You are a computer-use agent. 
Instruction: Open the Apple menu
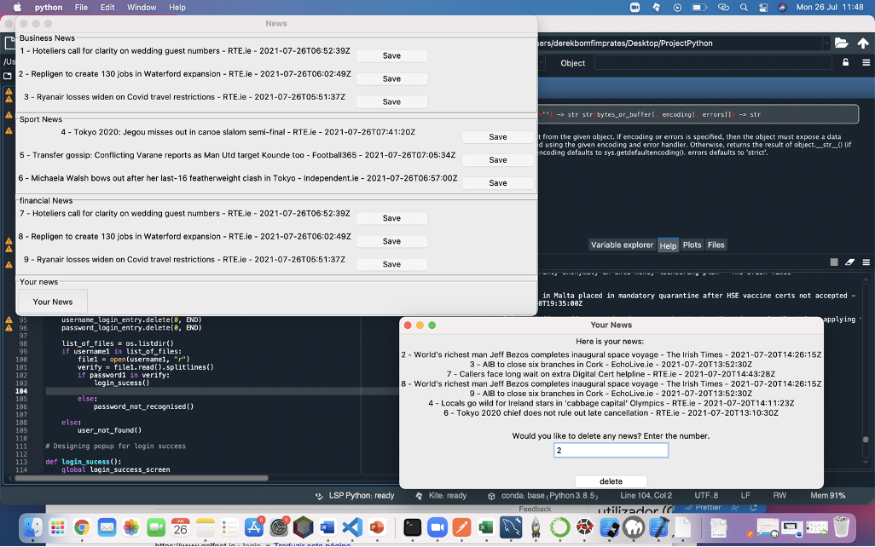(x=17, y=8)
